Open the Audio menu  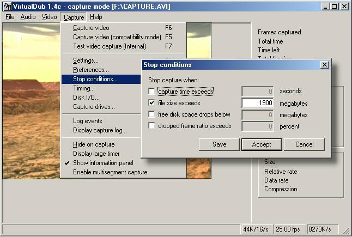click(28, 17)
